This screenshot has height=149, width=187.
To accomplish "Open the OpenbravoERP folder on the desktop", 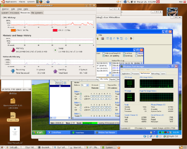I will [x=13, y=101].
